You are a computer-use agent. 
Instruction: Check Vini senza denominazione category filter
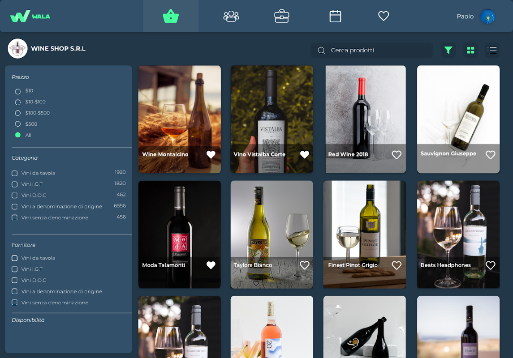[x=14, y=217]
